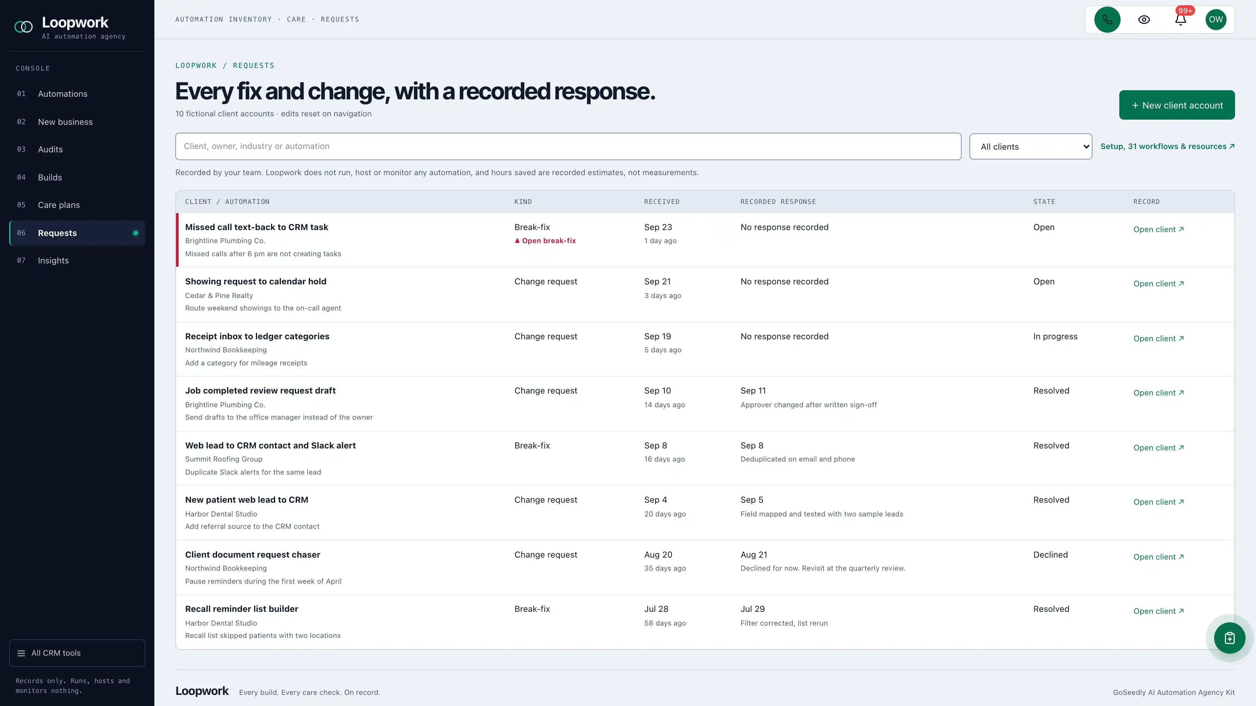Open Setup, 31 workflows & resources link
Image resolution: width=1256 pixels, height=706 pixels.
pos(1167,146)
